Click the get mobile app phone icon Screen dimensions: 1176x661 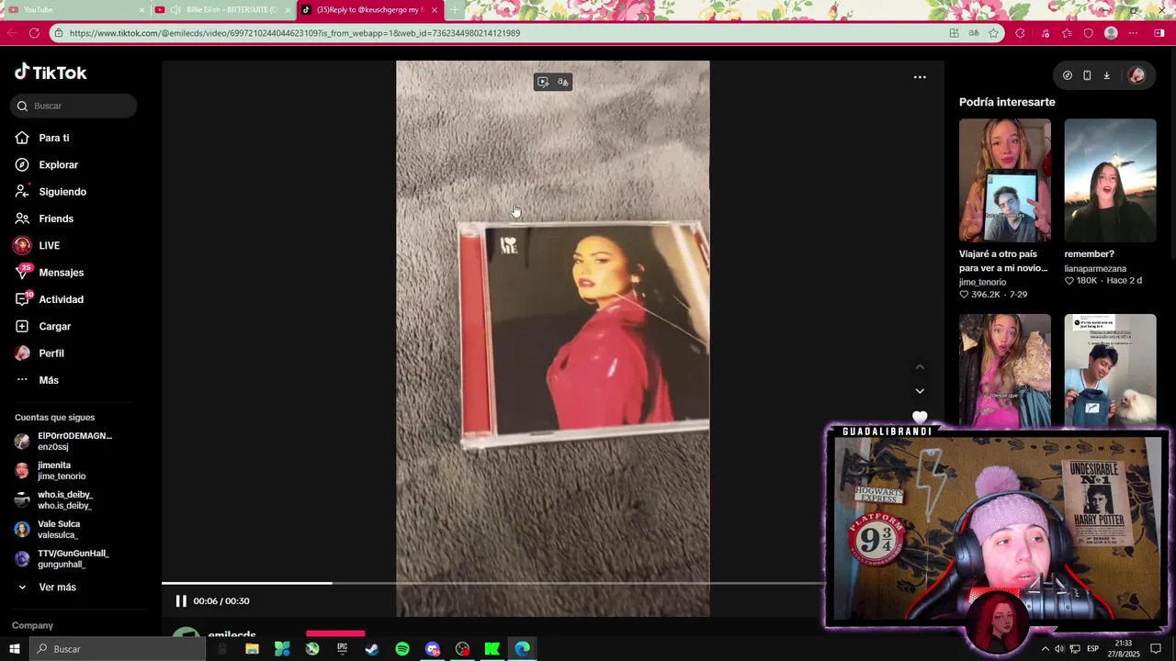pos(1087,75)
